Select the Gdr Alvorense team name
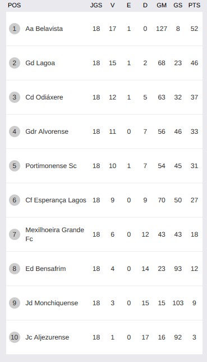Viewport: 207px width, 362px height. pos(47,132)
